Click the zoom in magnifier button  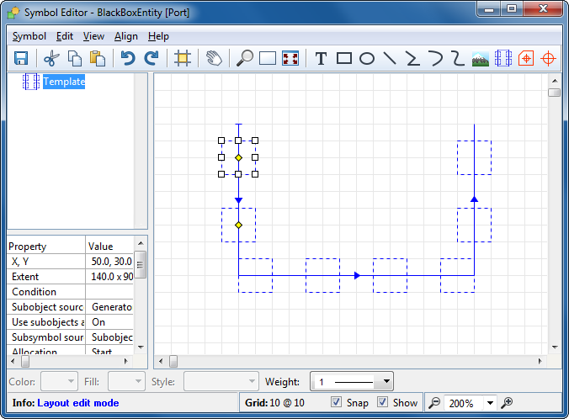pos(508,403)
